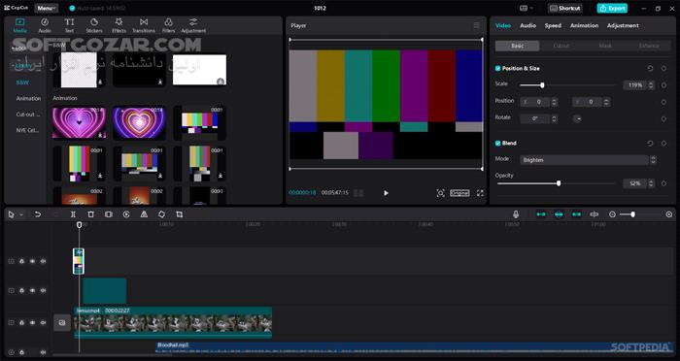Image resolution: width=680 pixels, height=361 pixels.
Task: Click the Undo arrow in timeline toolbar
Action: click(38, 214)
